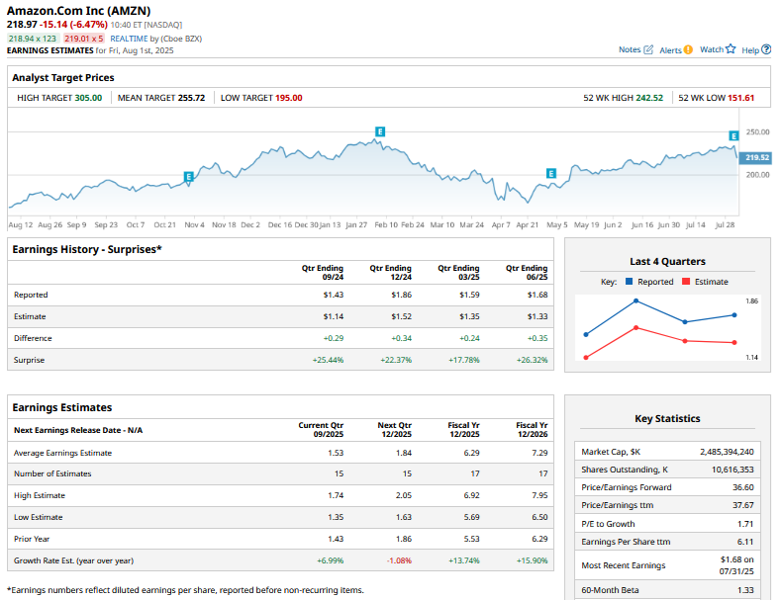
Task: Click the high target value 305.00
Action: tap(88, 98)
